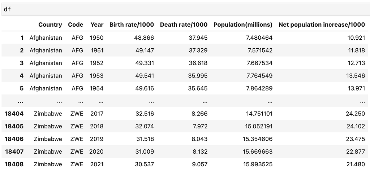Click the Net population increase/1000 header
The height and width of the screenshot is (176, 370).
click(x=322, y=25)
